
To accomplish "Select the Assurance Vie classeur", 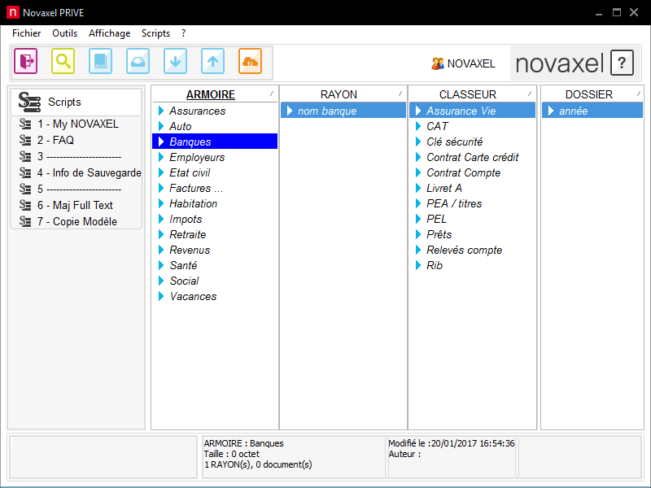I will [473, 111].
